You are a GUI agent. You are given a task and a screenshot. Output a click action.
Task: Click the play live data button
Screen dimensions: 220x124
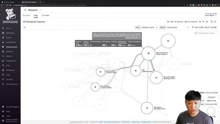click(203, 22)
